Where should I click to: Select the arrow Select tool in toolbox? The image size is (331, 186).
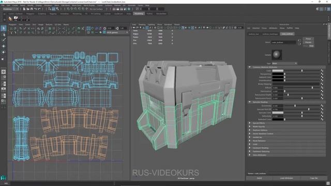click(4, 28)
